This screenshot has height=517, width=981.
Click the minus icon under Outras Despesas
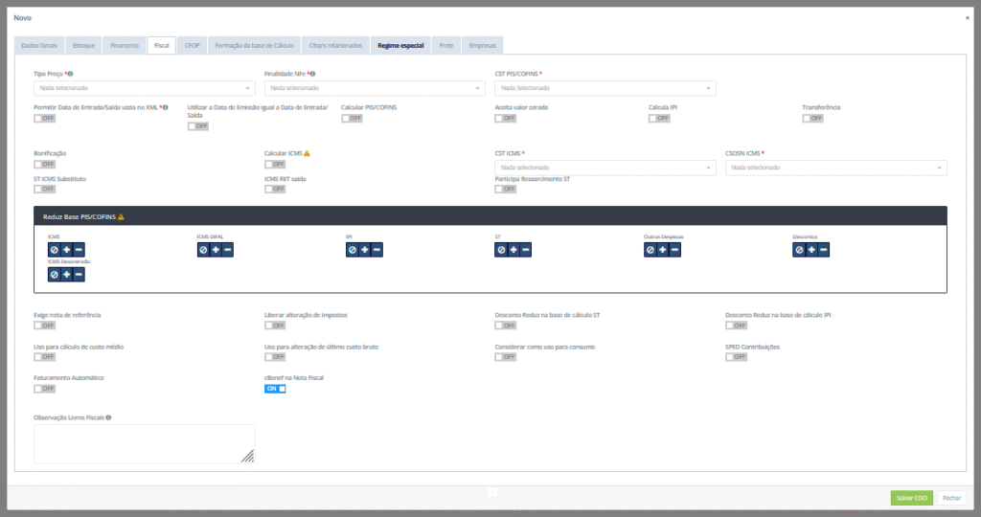[674, 250]
